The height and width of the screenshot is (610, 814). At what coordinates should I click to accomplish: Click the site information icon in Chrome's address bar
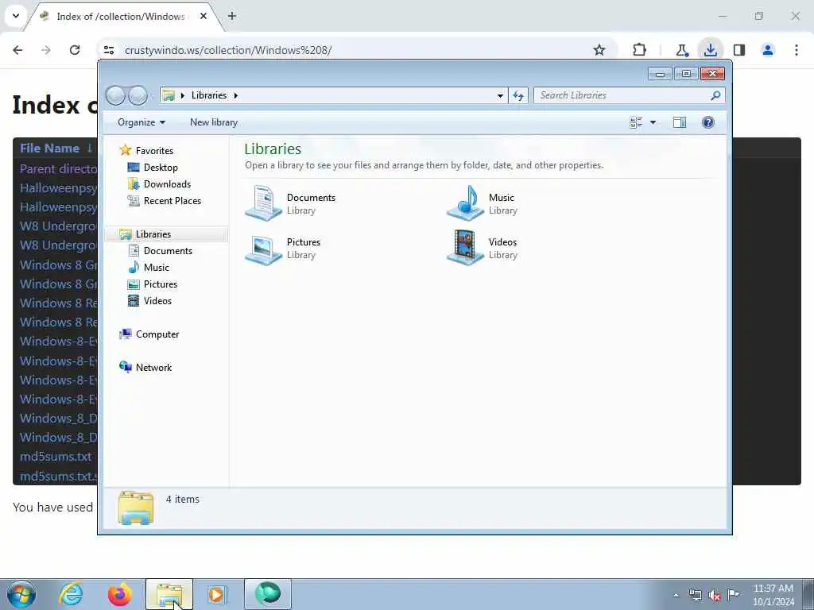click(109, 50)
